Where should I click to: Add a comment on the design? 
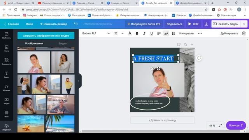click(199, 58)
